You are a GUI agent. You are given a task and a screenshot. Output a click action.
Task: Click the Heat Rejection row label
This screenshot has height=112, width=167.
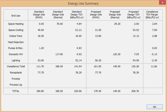[x=16, y=42]
